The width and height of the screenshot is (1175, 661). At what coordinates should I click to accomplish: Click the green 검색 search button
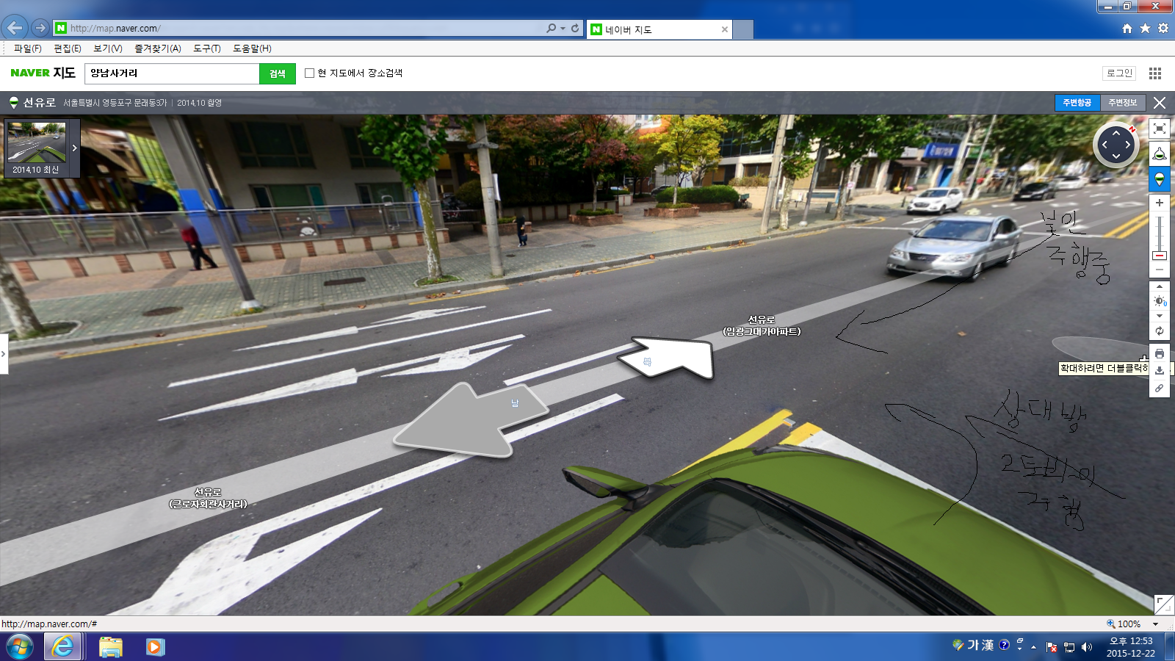277,73
